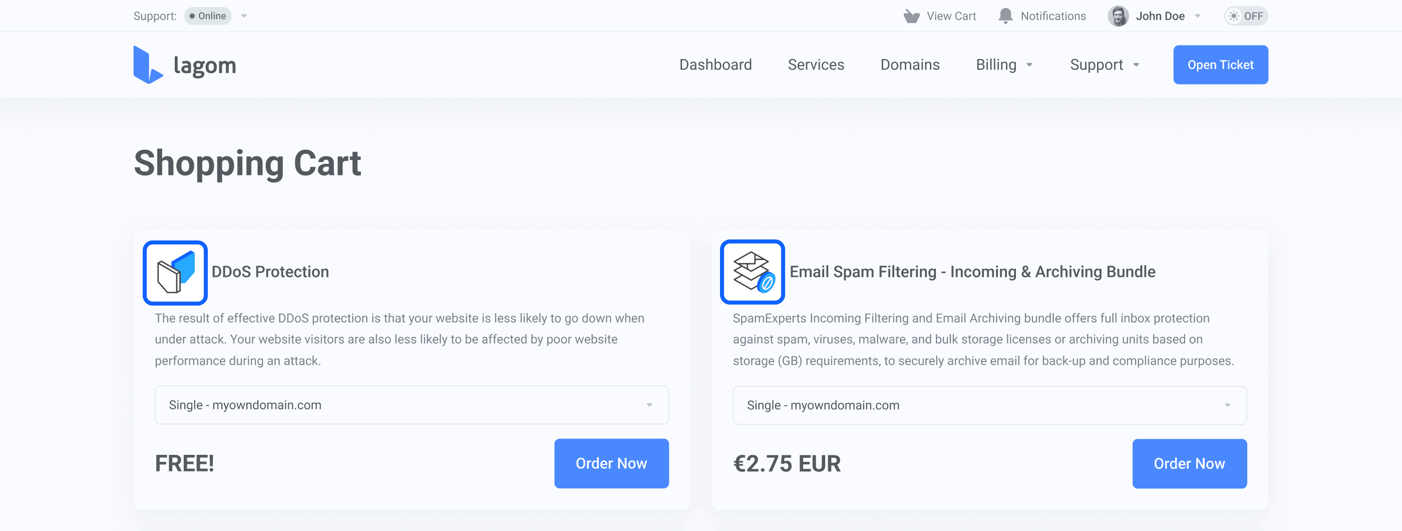Go to the Dashboard menu item
Viewport: 1402px width, 531px height.
click(x=715, y=64)
